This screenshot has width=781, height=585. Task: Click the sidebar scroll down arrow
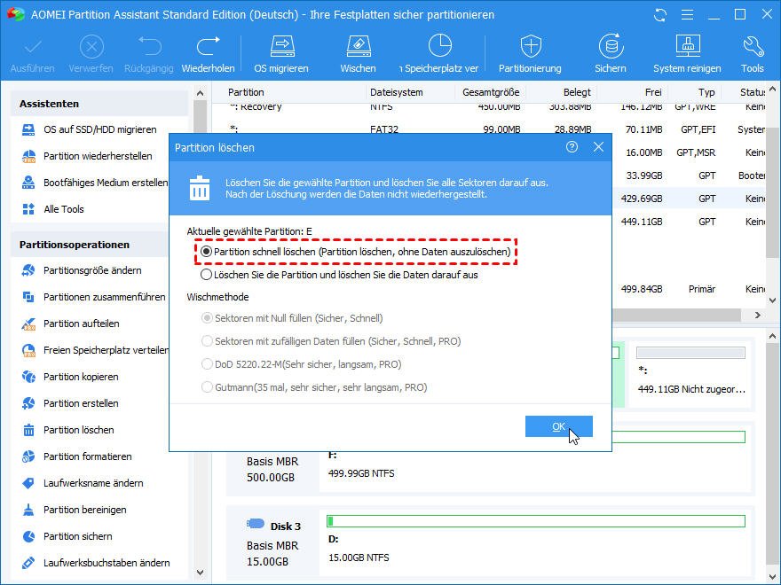[x=201, y=573]
